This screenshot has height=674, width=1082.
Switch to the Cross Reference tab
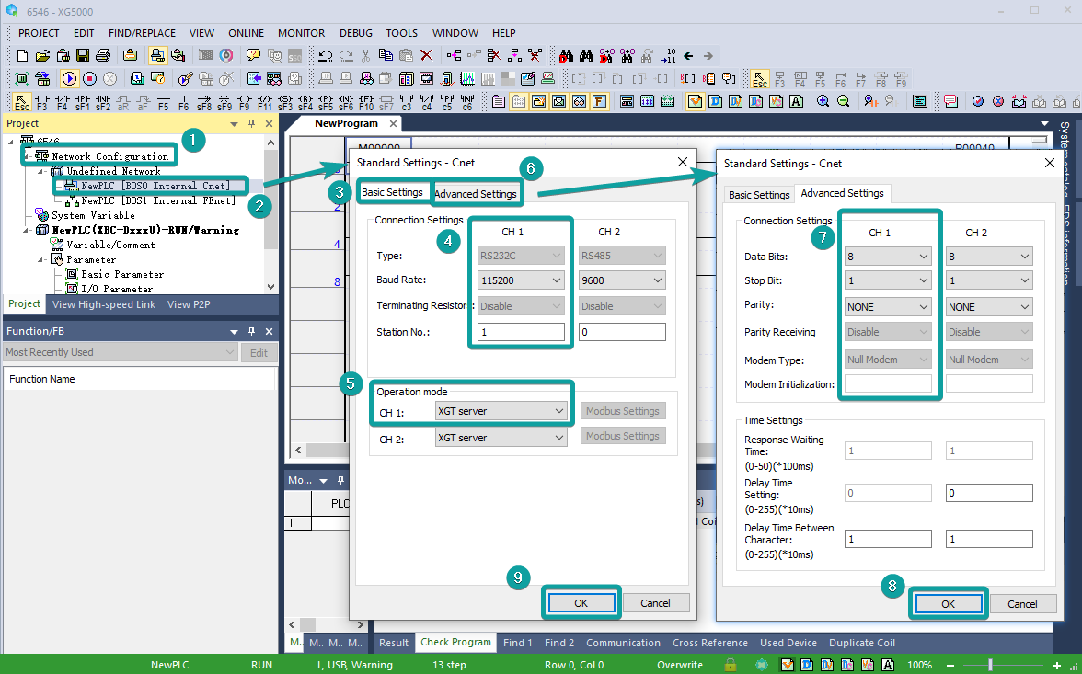(710, 643)
